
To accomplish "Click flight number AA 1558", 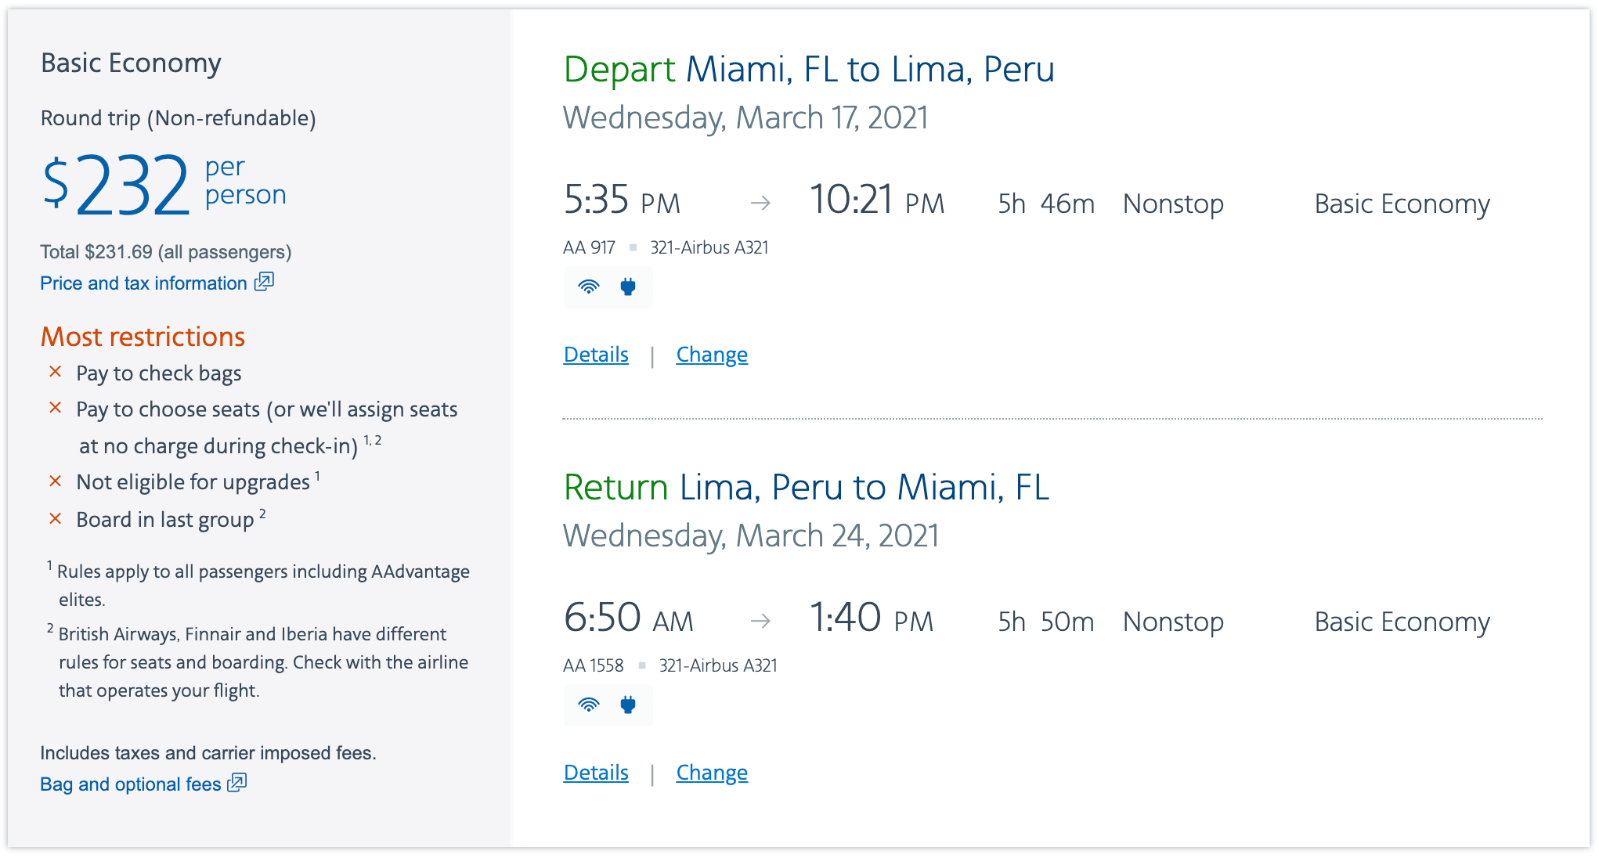I will [x=593, y=665].
